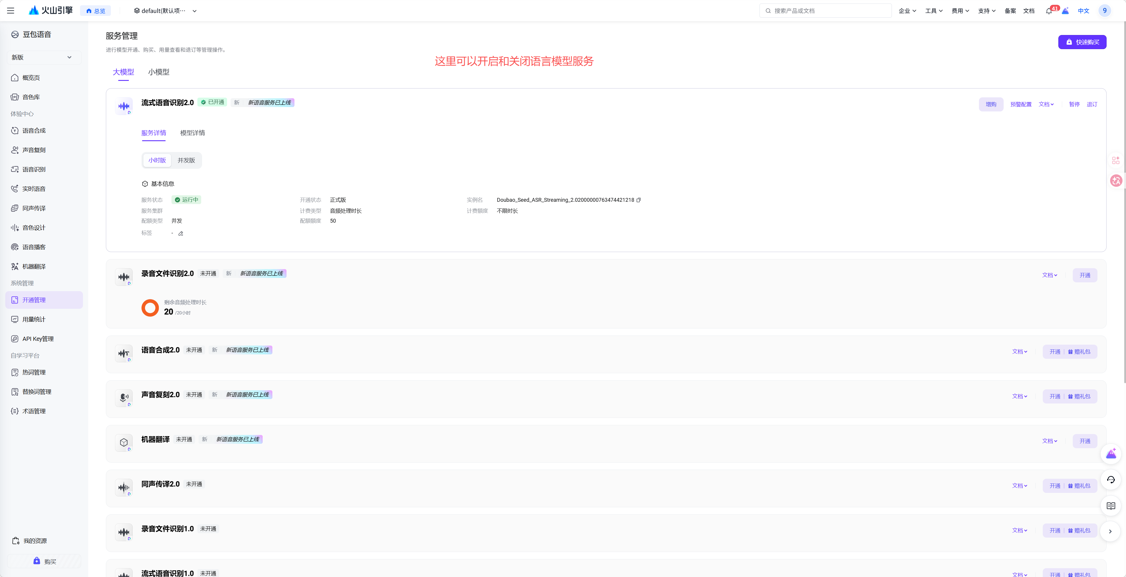Expand the 支持 menu
This screenshot has height=577, width=1126.
(987, 11)
